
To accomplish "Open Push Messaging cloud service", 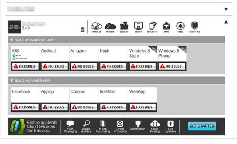I will coord(70,127).
